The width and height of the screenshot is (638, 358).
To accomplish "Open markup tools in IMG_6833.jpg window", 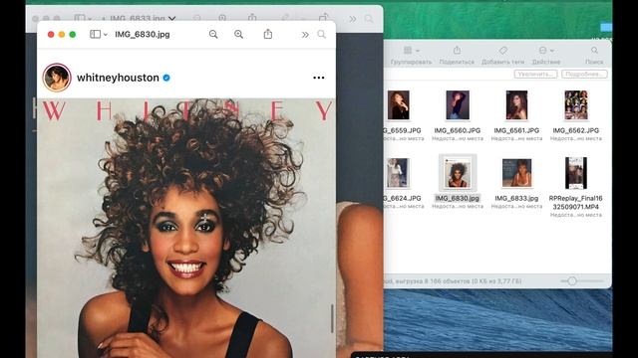I will click(285, 18).
